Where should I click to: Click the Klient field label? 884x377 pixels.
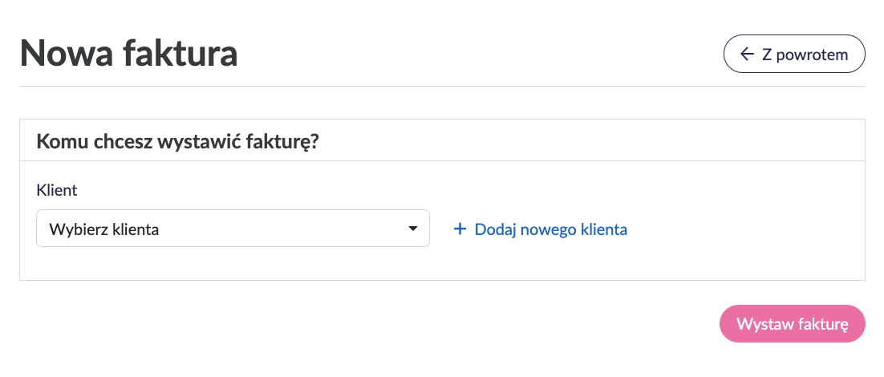57,190
